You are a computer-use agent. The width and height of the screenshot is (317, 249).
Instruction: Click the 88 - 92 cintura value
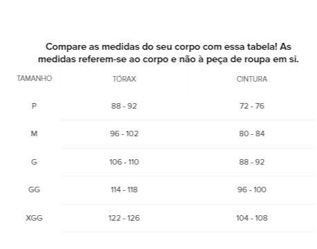252,162
